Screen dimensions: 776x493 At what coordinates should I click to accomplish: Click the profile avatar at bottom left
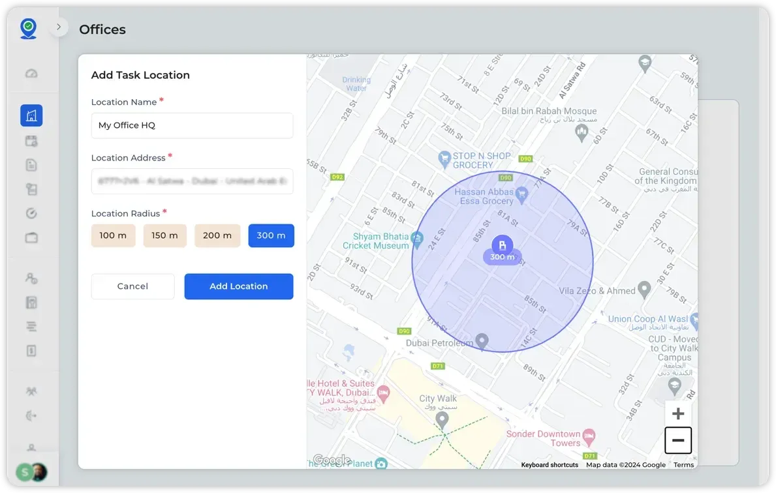(37, 471)
